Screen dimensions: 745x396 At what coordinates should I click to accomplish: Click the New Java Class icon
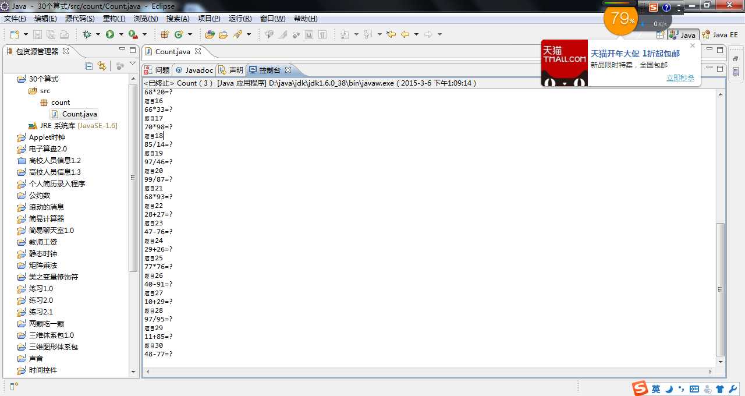(x=179, y=35)
